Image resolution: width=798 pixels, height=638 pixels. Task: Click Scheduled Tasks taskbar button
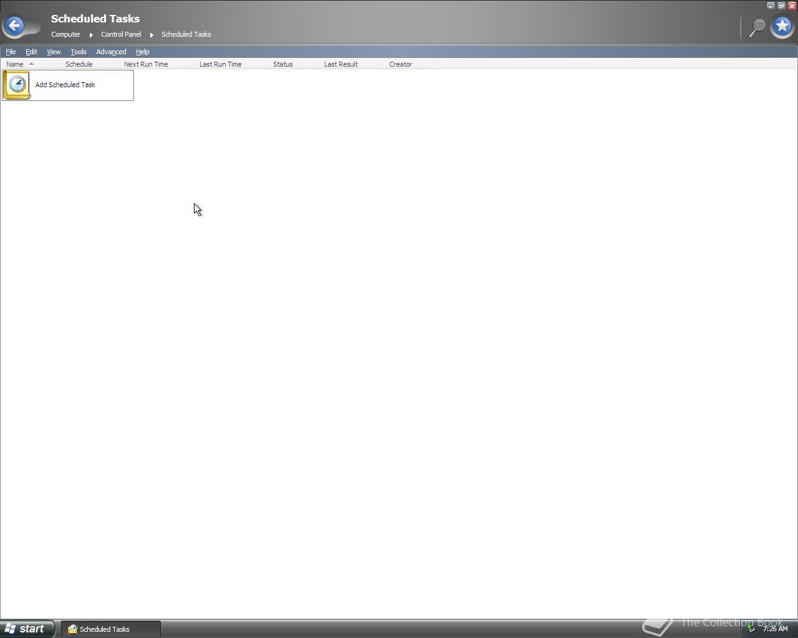coord(111,629)
